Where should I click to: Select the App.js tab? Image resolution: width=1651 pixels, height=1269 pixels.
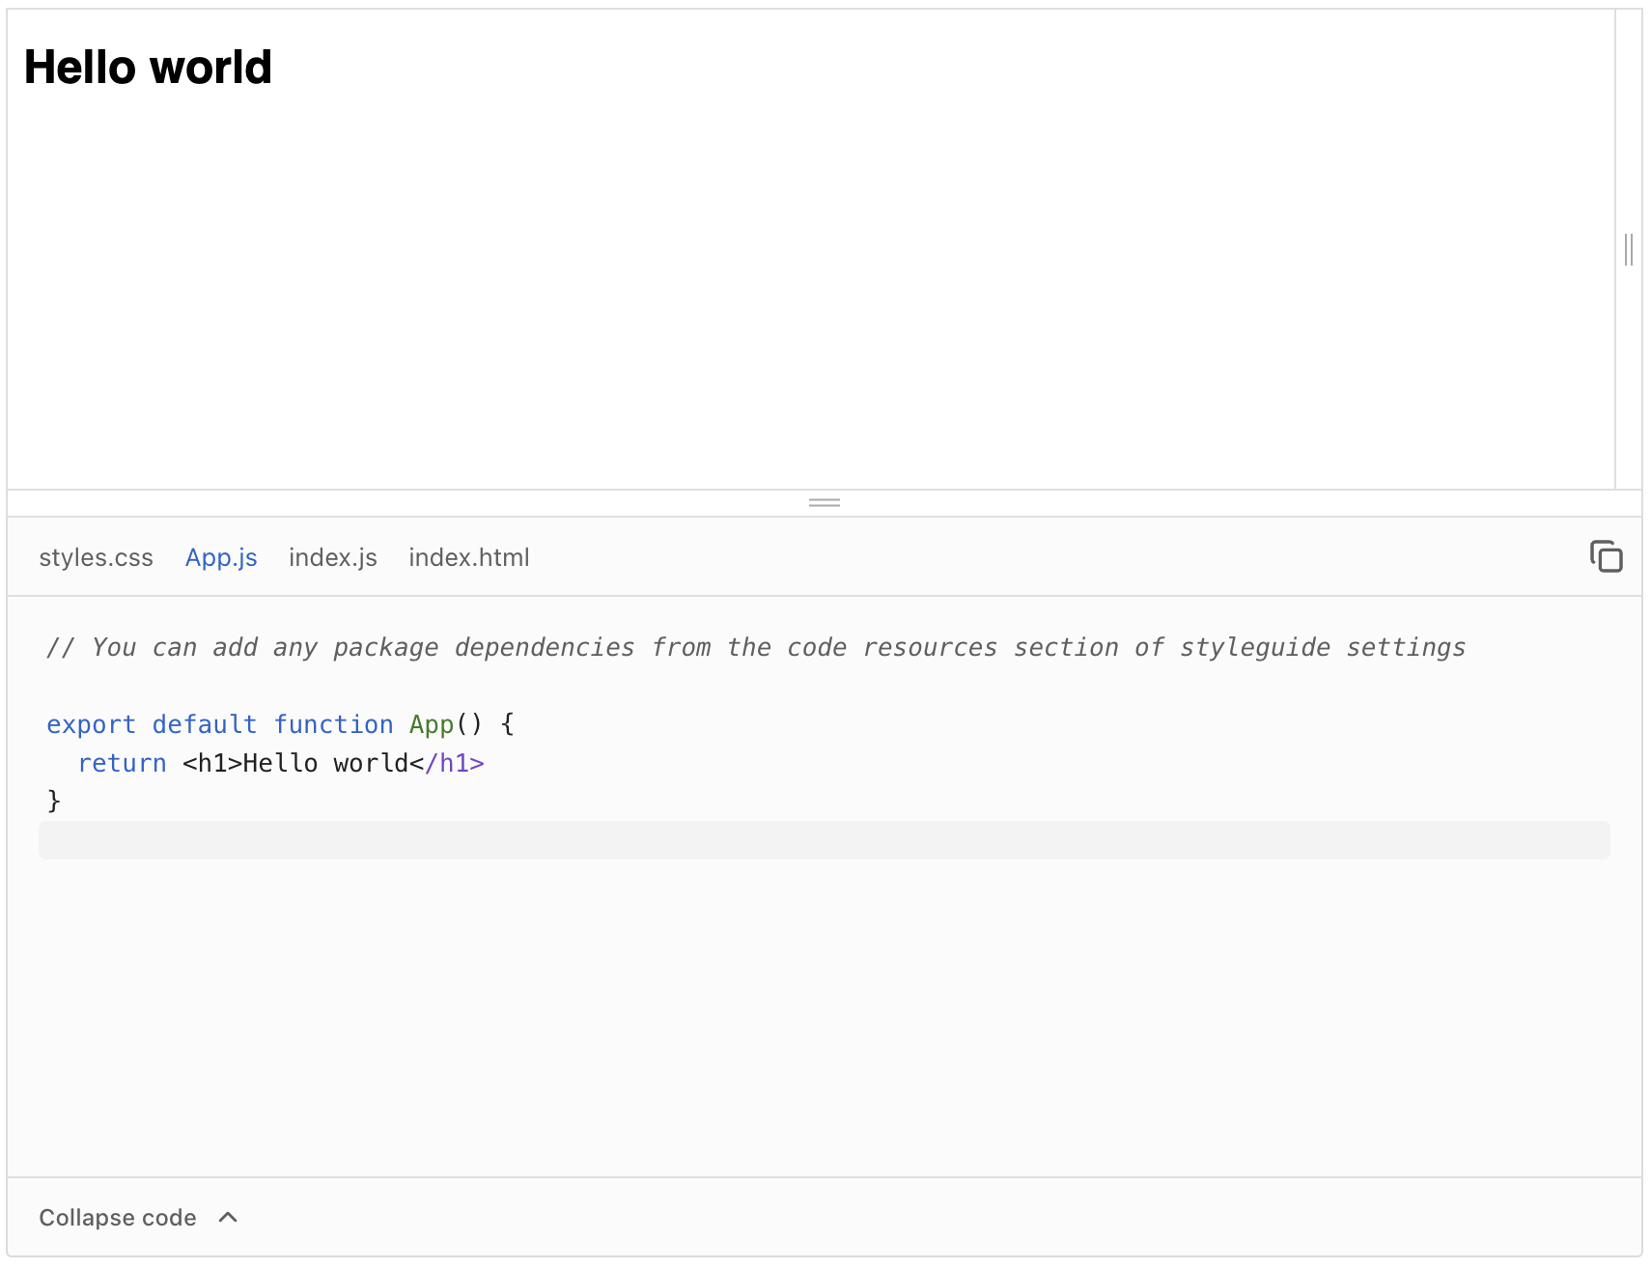point(221,556)
